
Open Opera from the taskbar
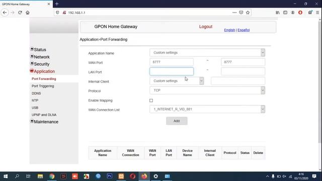(x=132, y=176)
